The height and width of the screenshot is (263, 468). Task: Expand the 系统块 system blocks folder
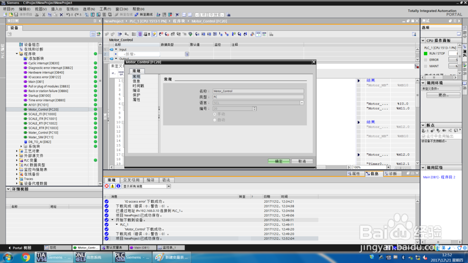21,147
